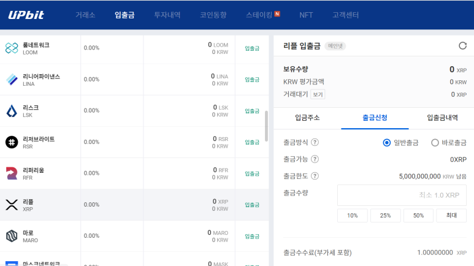Select the 리저브라이트 coin name

pyautogui.click(x=39, y=139)
